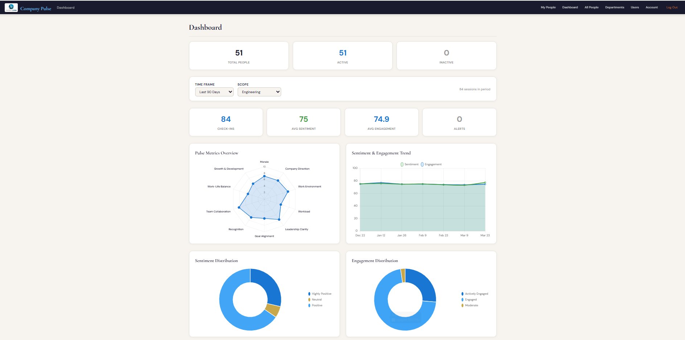Open Account from the top navigation
Image resolution: width=685 pixels, height=340 pixels.
[x=652, y=7]
